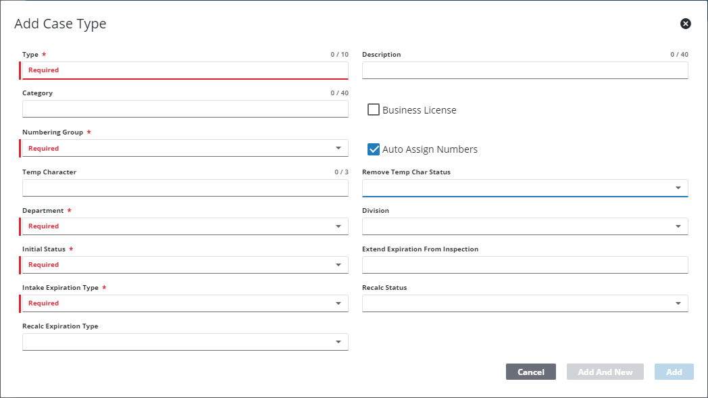Open the Numbering Group dropdown

[x=184, y=149]
